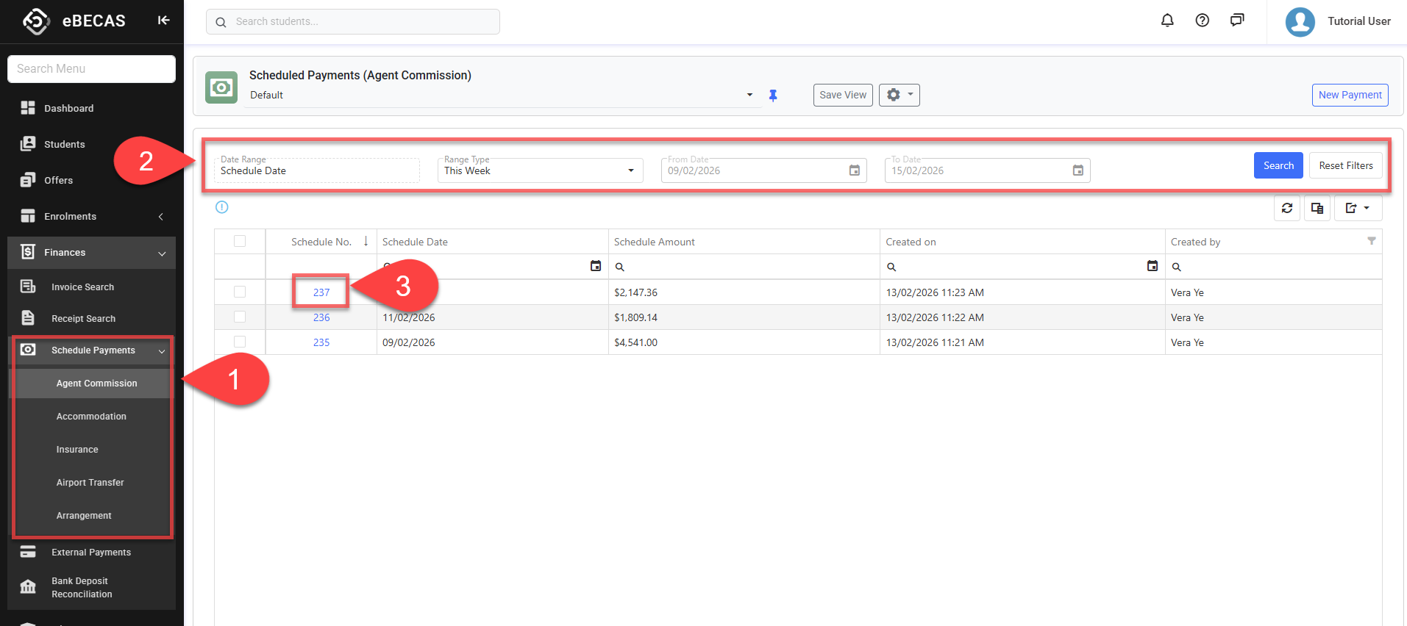The width and height of the screenshot is (1407, 626).
Task: Open the Range Type dropdown
Action: (x=540, y=170)
